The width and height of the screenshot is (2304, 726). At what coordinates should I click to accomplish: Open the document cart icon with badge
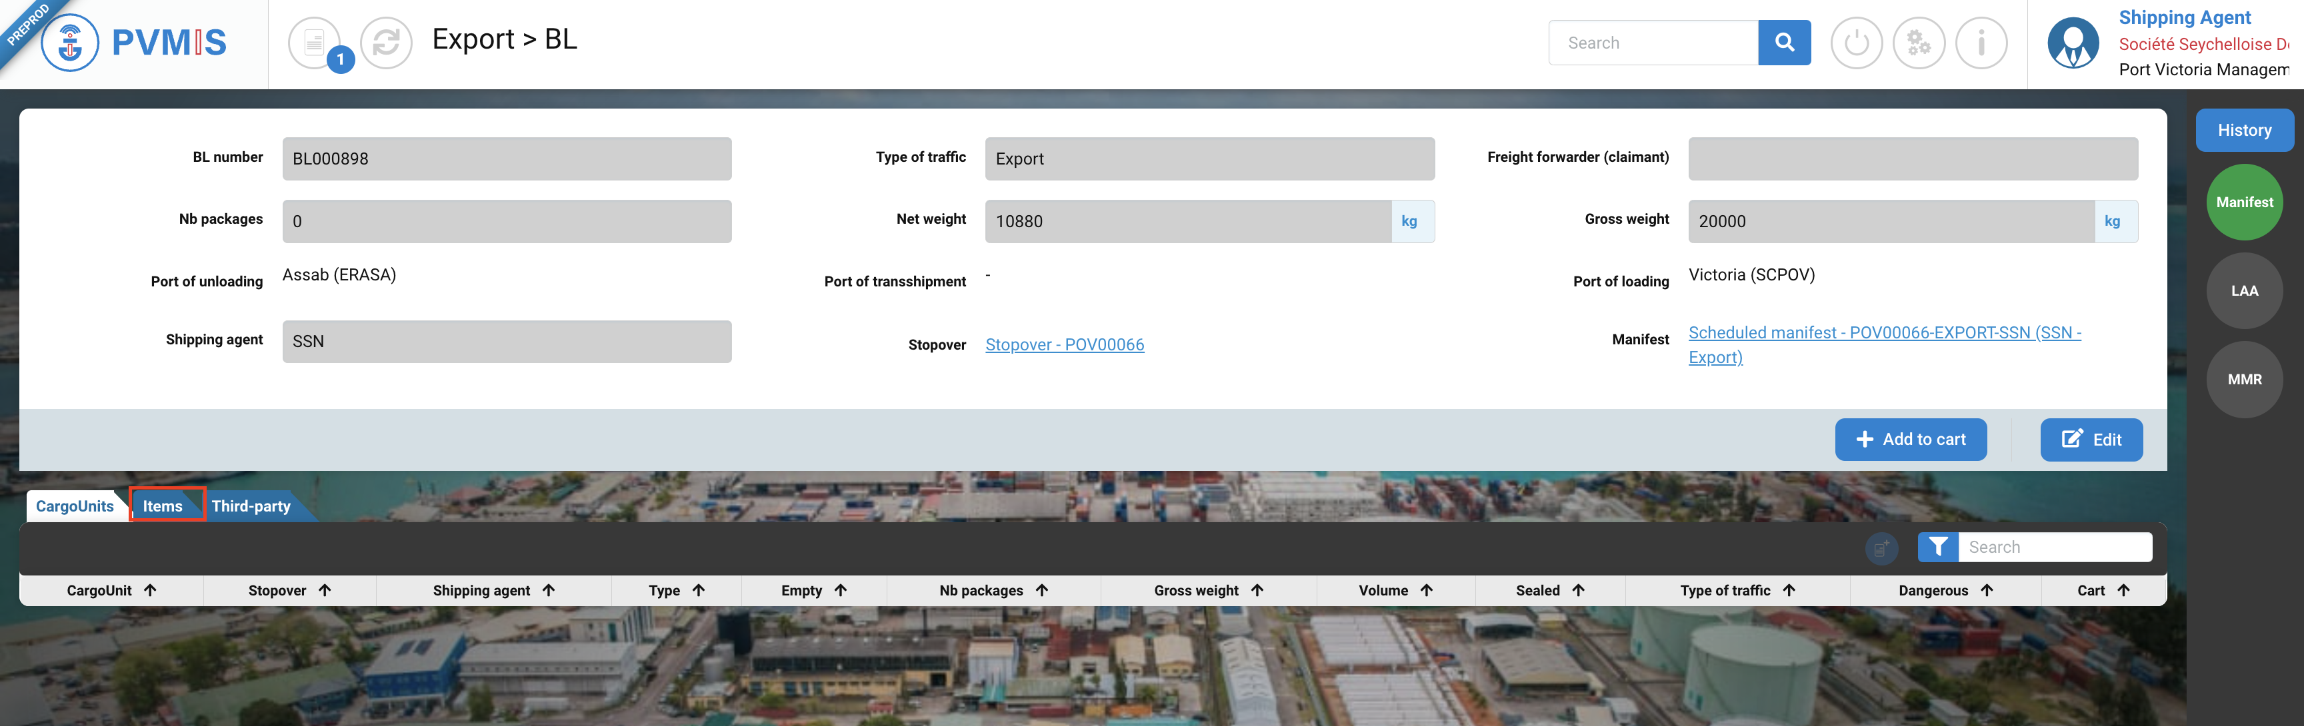(315, 42)
